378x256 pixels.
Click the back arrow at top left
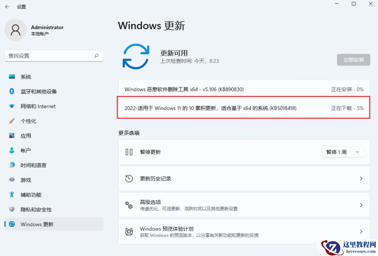(7, 6)
